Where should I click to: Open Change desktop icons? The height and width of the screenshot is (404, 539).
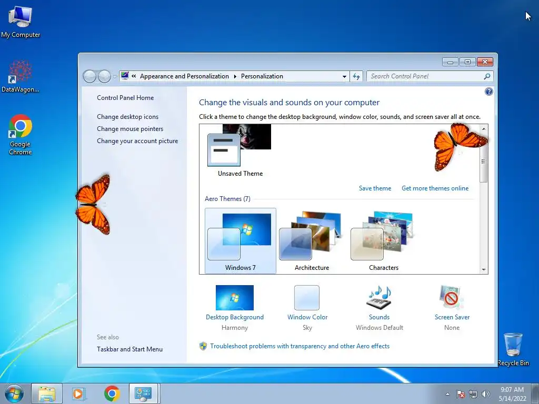pos(127,117)
